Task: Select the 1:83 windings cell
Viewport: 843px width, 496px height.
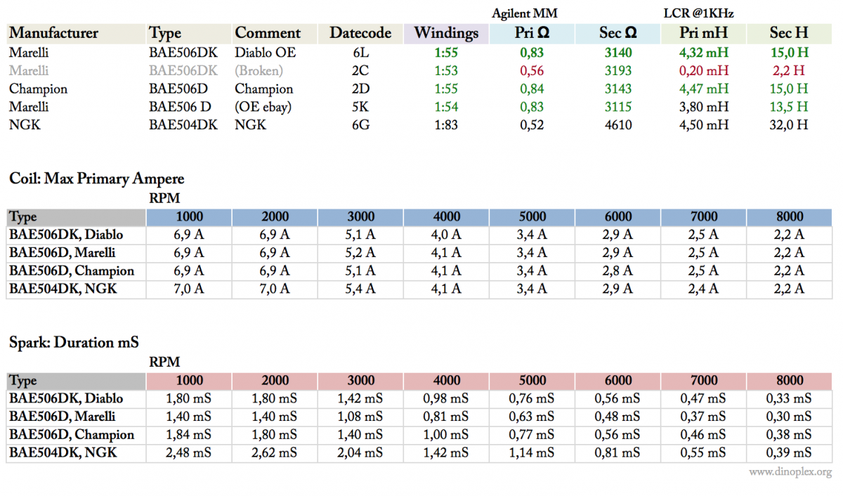Action: click(x=446, y=125)
